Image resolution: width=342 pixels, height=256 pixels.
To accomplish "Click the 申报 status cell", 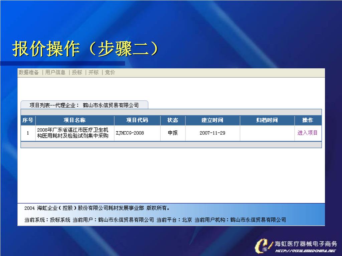I will (173, 133).
